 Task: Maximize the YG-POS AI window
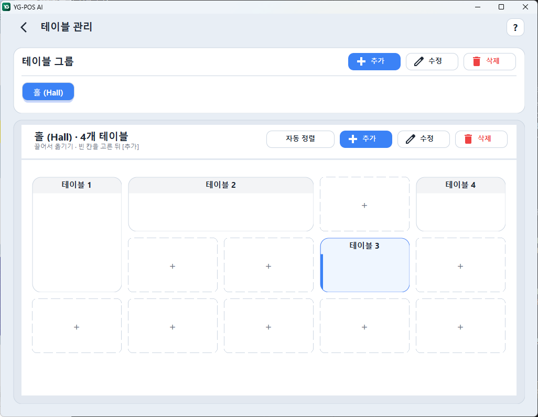(x=501, y=7)
